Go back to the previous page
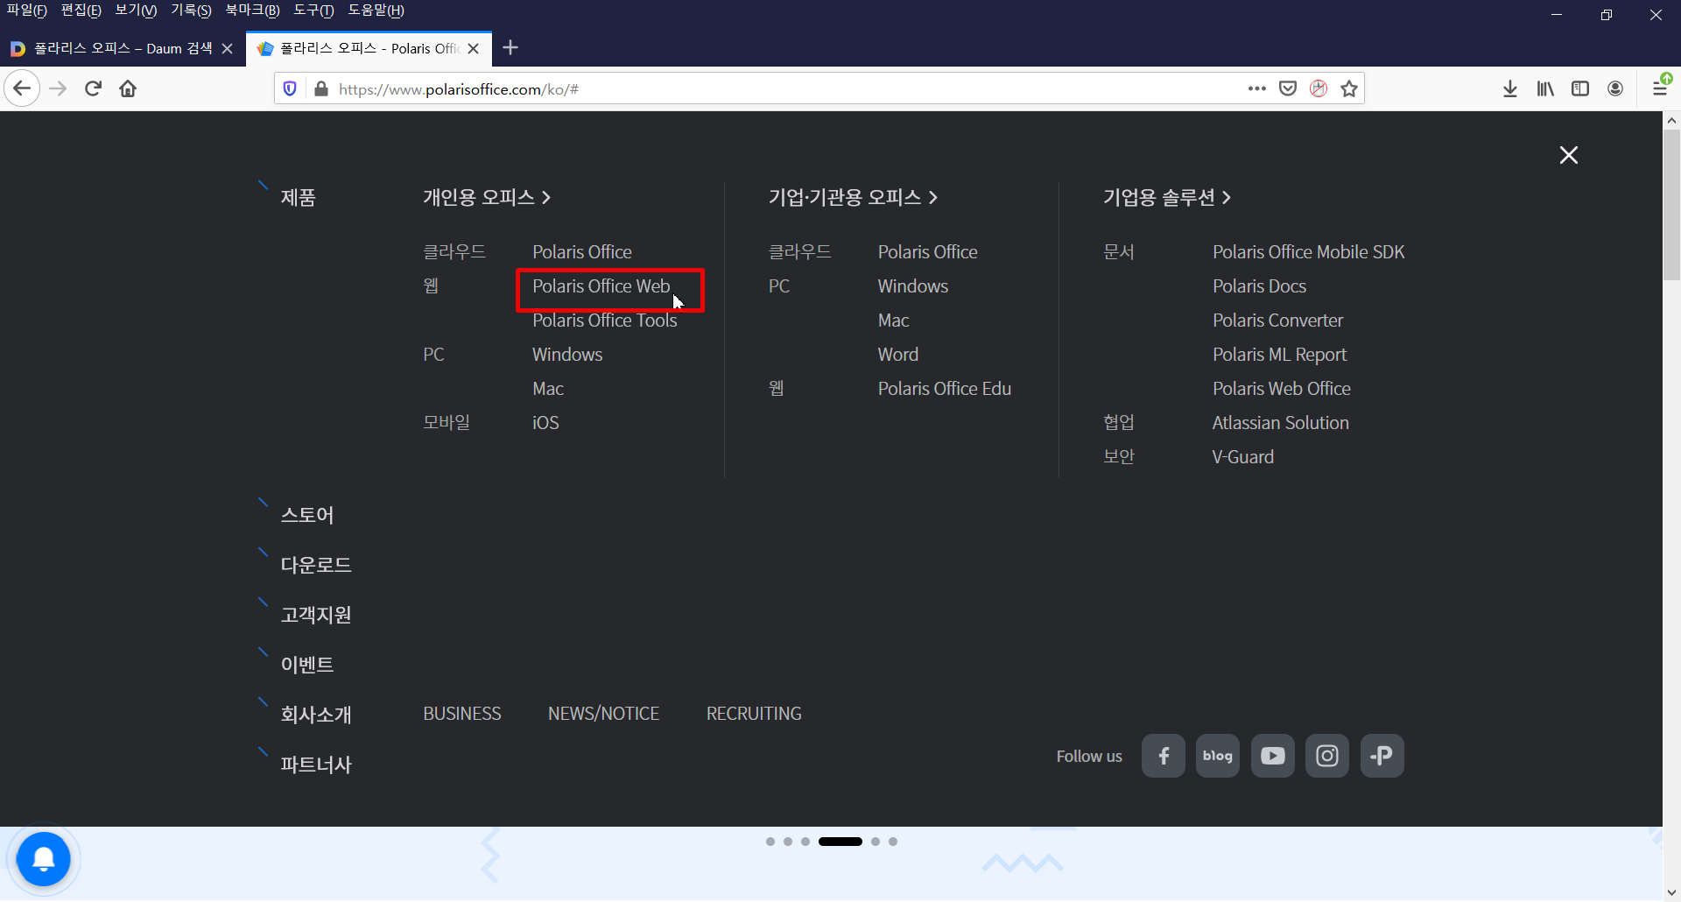This screenshot has height=902, width=1681. point(22,88)
